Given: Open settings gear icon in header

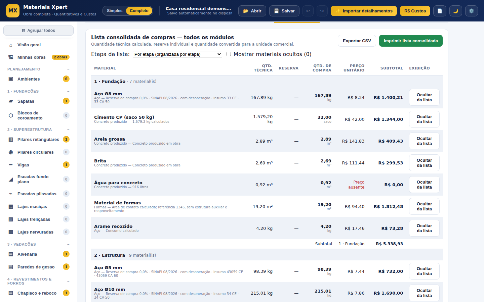Looking at the screenshot, I should coord(472,11).
